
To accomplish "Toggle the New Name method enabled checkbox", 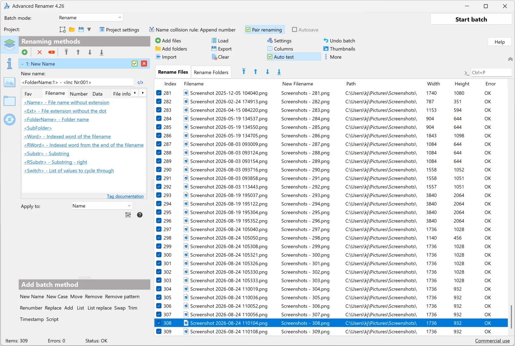I will 135,64.
